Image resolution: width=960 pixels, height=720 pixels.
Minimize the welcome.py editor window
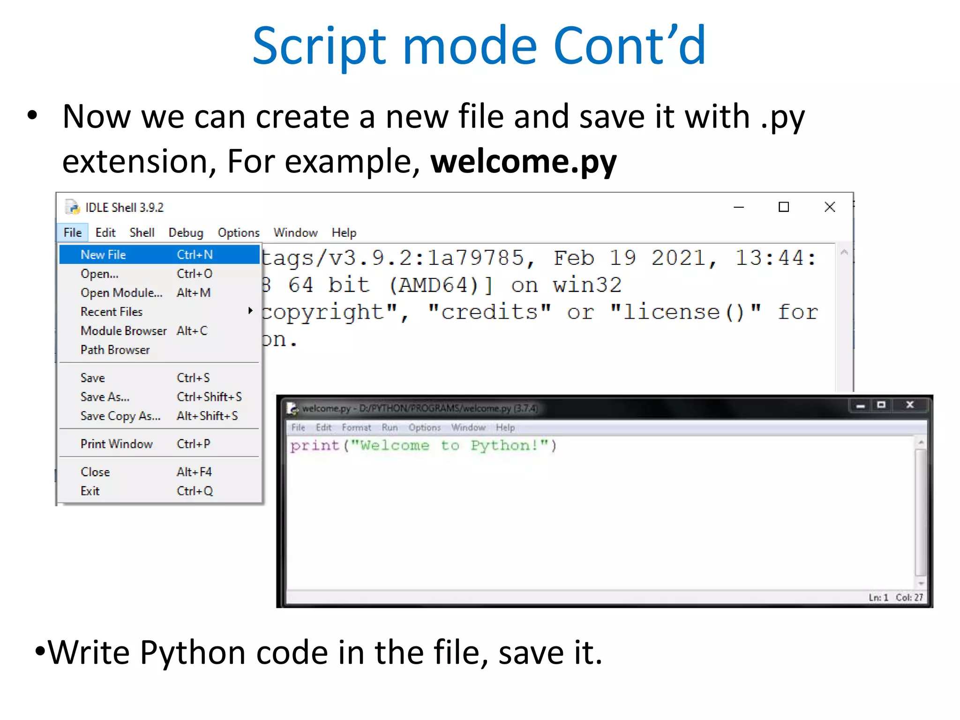(x=860, y=406)
